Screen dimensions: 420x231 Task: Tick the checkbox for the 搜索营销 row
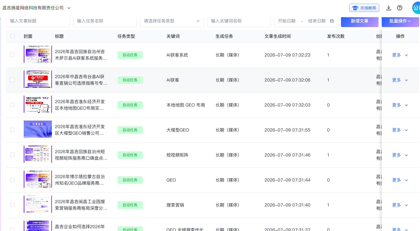tap(13, 205)
